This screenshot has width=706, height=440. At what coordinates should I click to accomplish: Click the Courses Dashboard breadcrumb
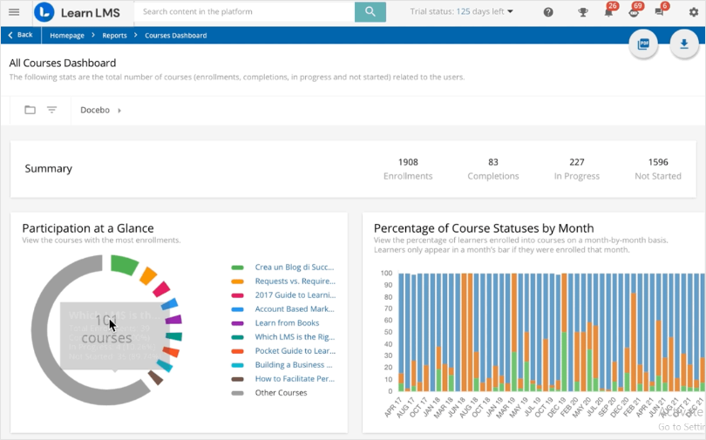pos(175,36)
